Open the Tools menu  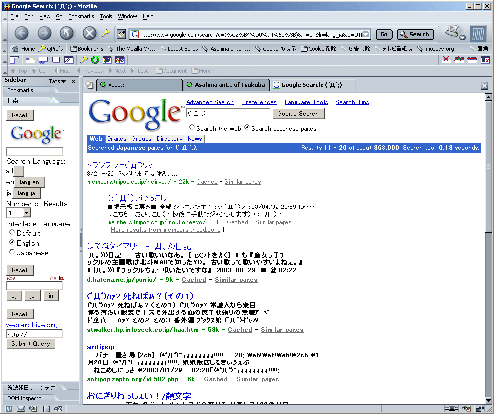(106, 17)
